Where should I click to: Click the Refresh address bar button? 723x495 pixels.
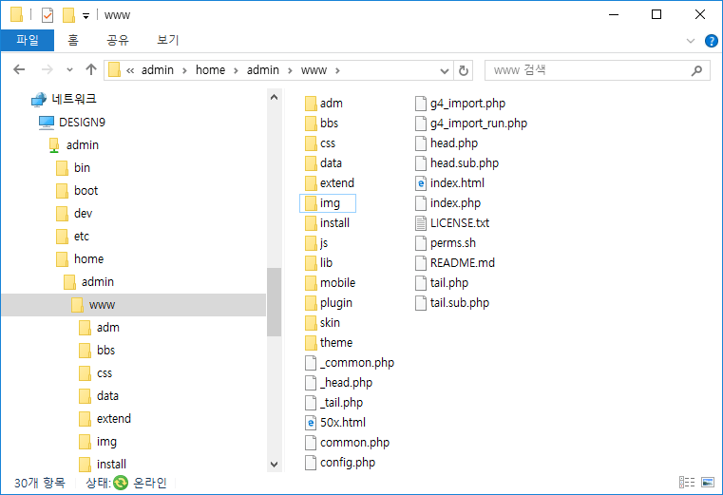pos(464,70)
